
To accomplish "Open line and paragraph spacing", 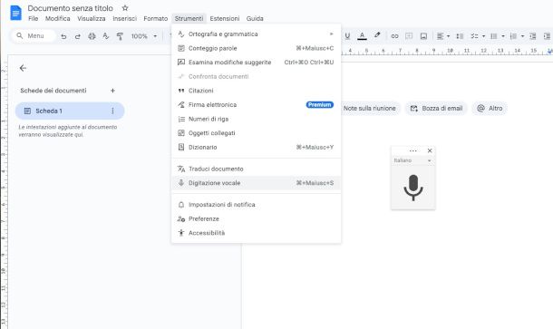I will [x=460, y=36].
